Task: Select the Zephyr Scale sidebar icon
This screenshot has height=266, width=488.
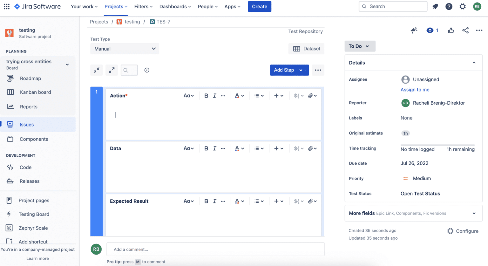Action: (9, 228)
